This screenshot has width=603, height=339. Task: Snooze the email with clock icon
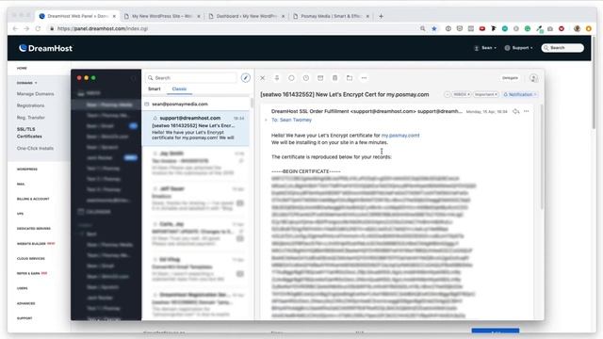point(305,78)
